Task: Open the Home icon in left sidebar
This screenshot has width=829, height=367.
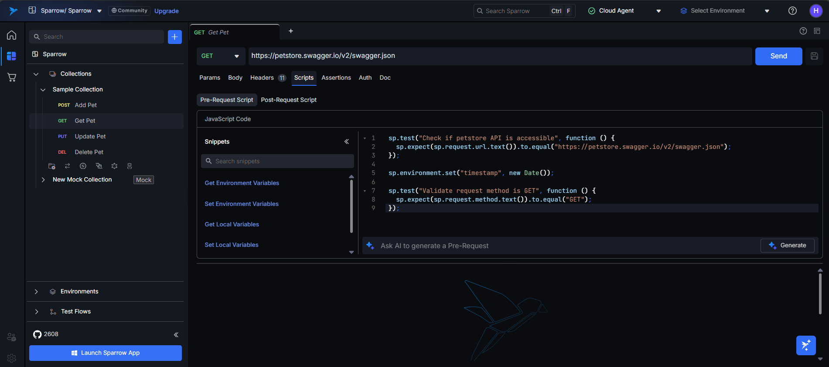Action: [12, 35]
